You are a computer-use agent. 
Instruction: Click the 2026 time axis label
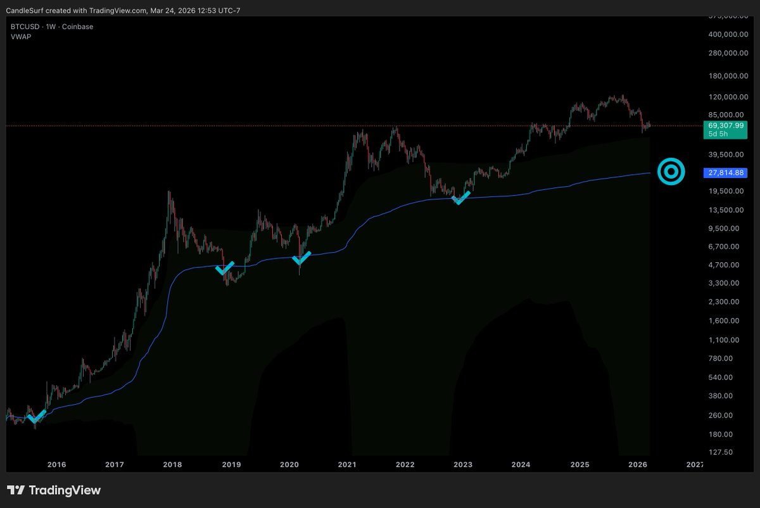click(x=637, y=465)
